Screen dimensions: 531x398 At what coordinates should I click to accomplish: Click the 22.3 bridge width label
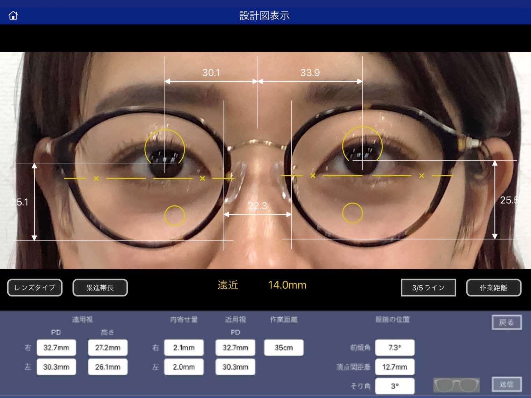[257, 206]
